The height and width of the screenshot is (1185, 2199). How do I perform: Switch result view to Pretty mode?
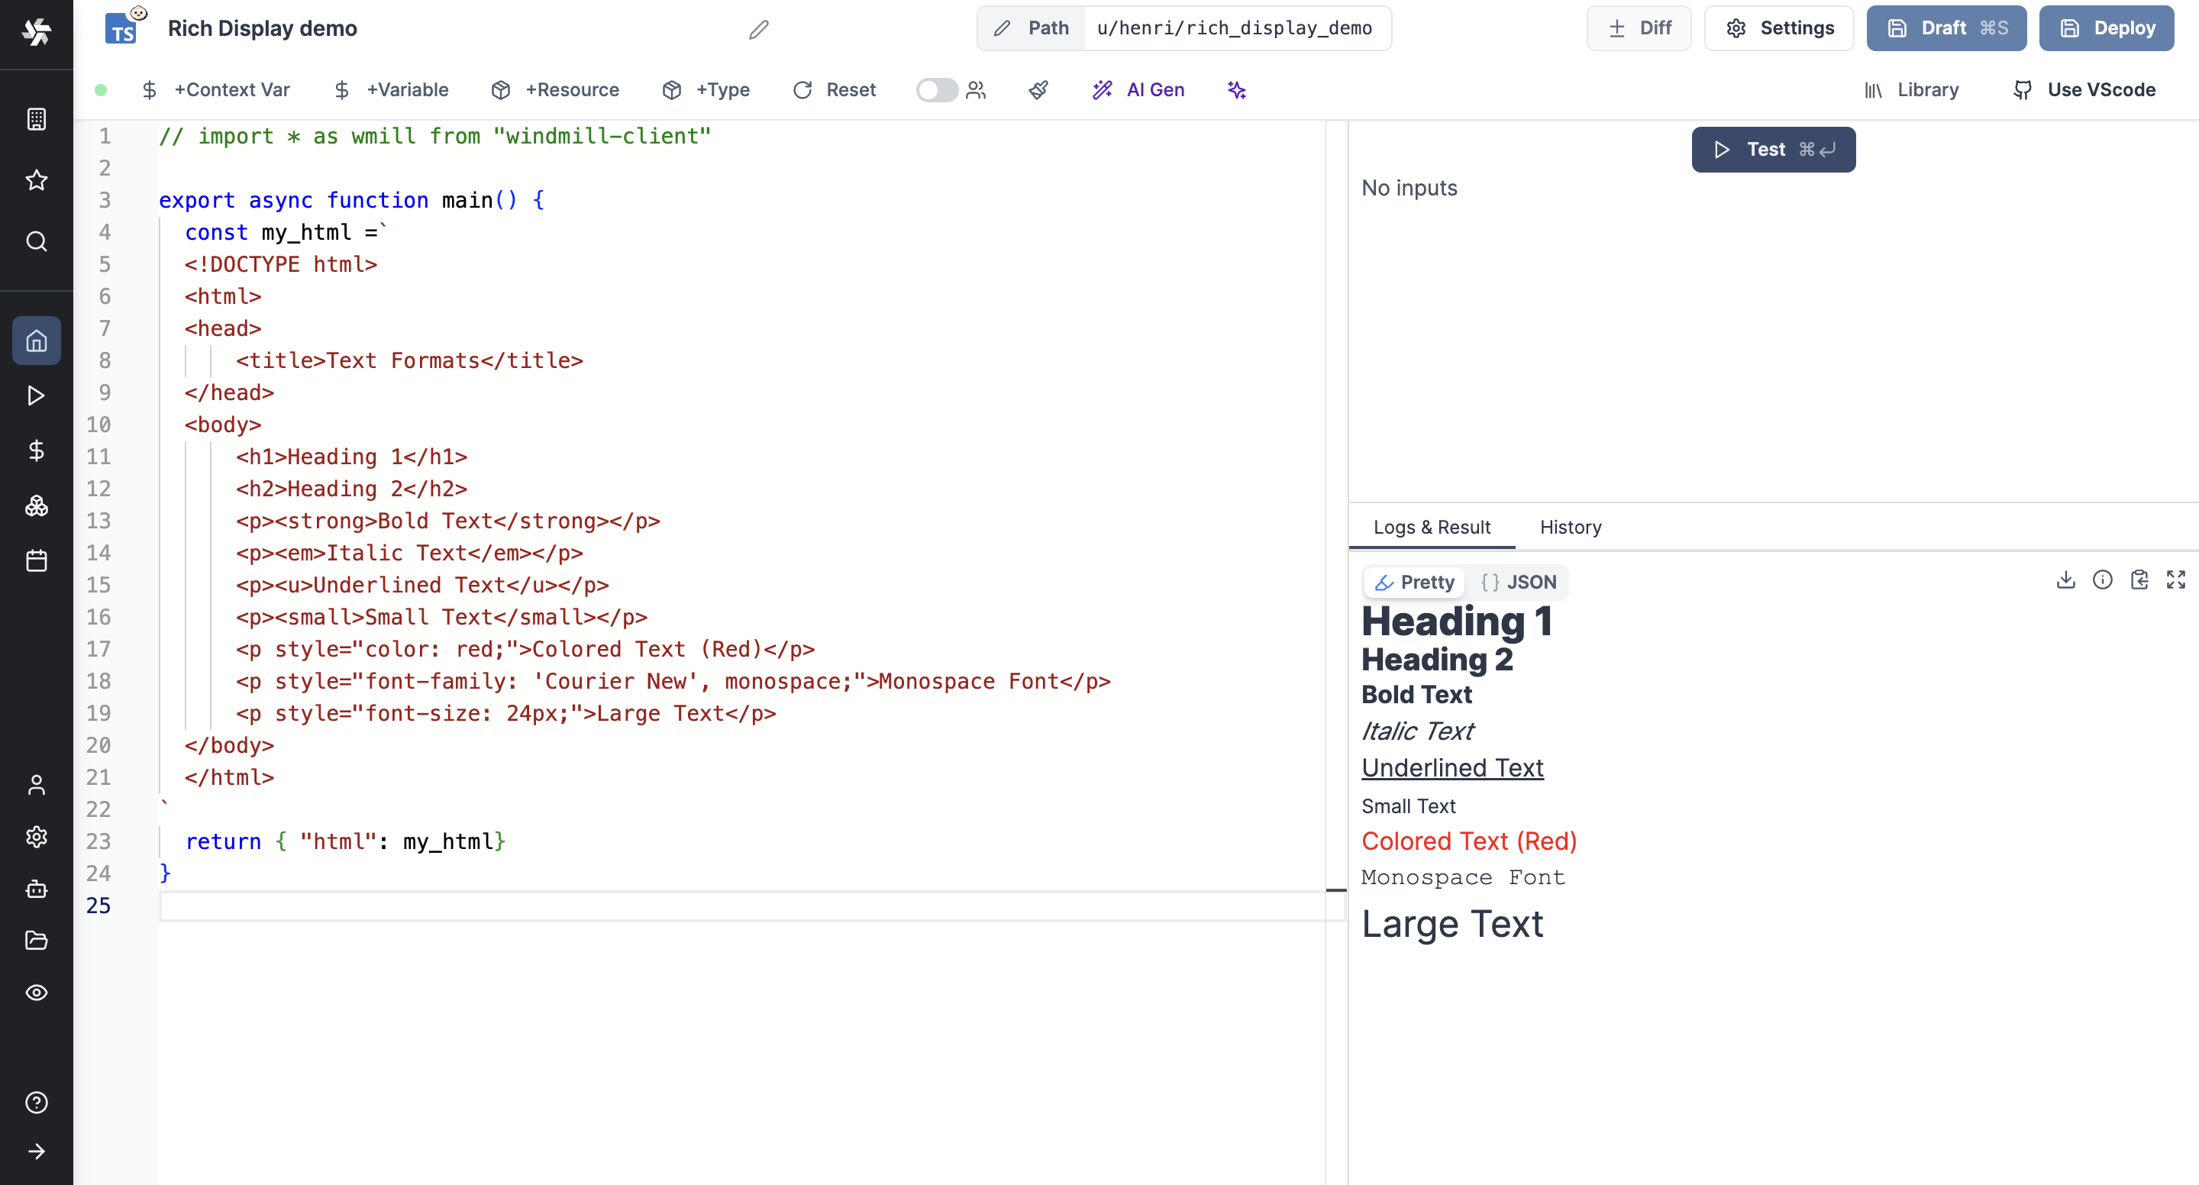(1413, 583)
